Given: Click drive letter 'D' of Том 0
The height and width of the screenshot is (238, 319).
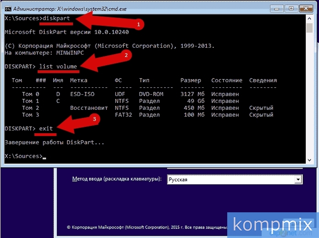Looking at the screenshot, I should pyautogui.click(x=58, y=94).
